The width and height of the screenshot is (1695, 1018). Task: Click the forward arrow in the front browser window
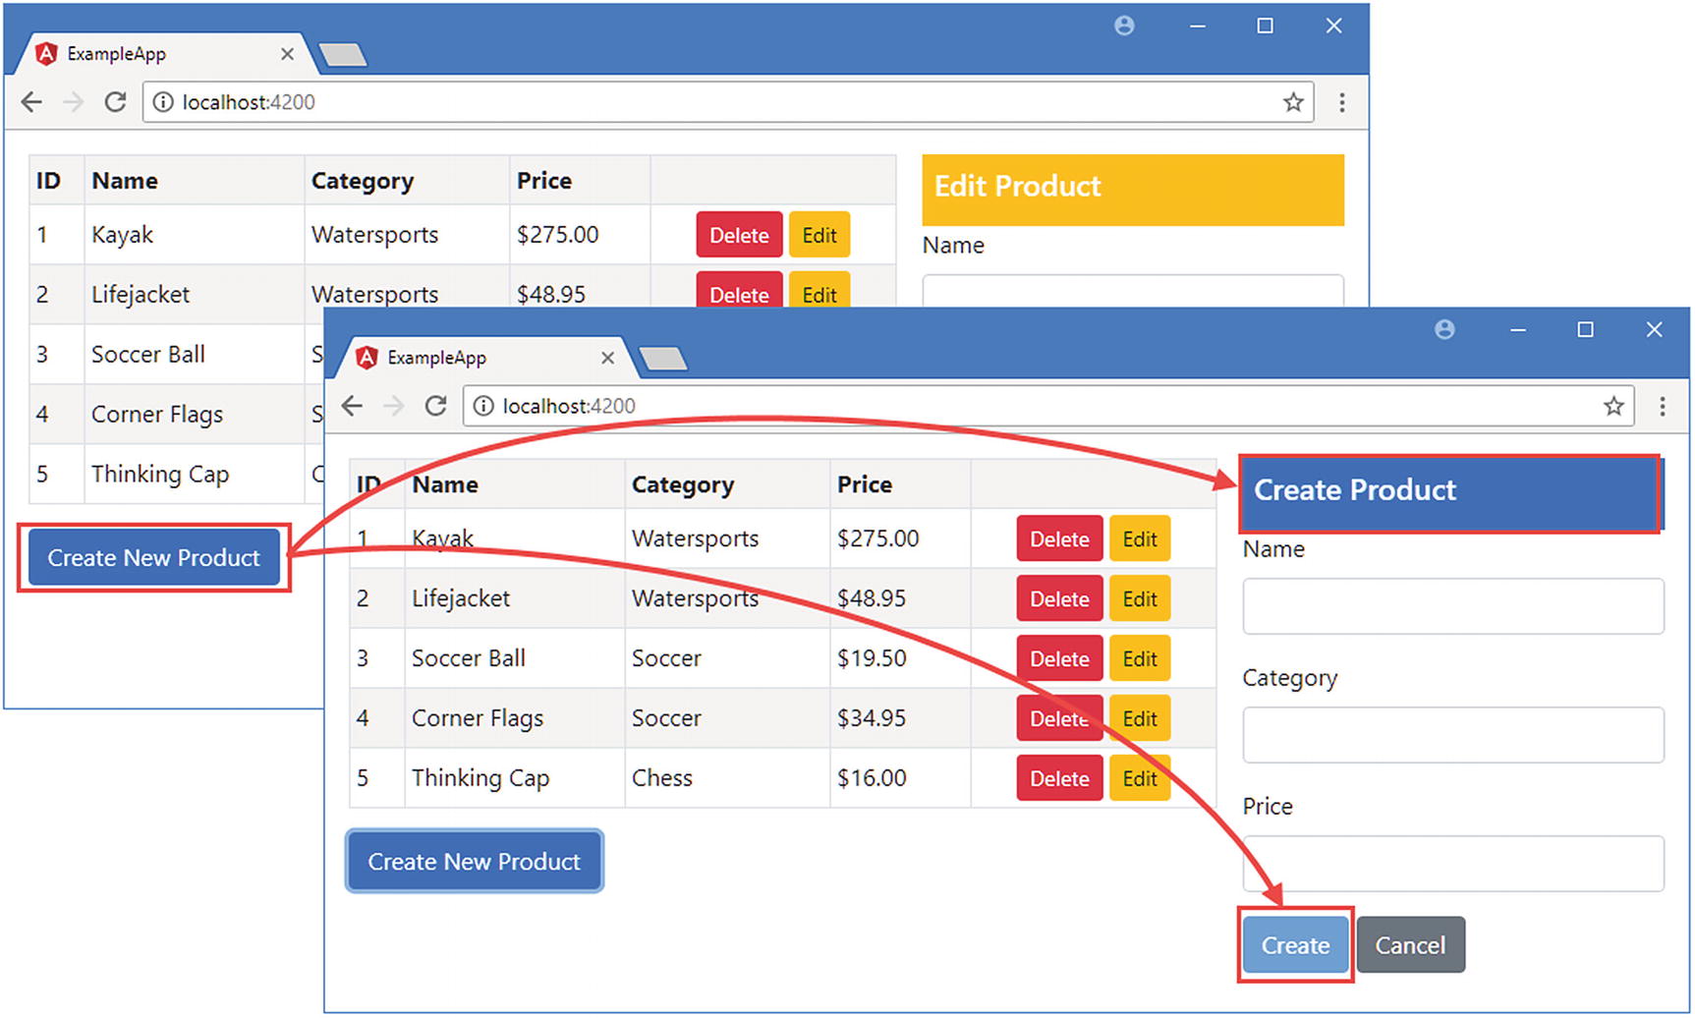click(x=394, y=406)
